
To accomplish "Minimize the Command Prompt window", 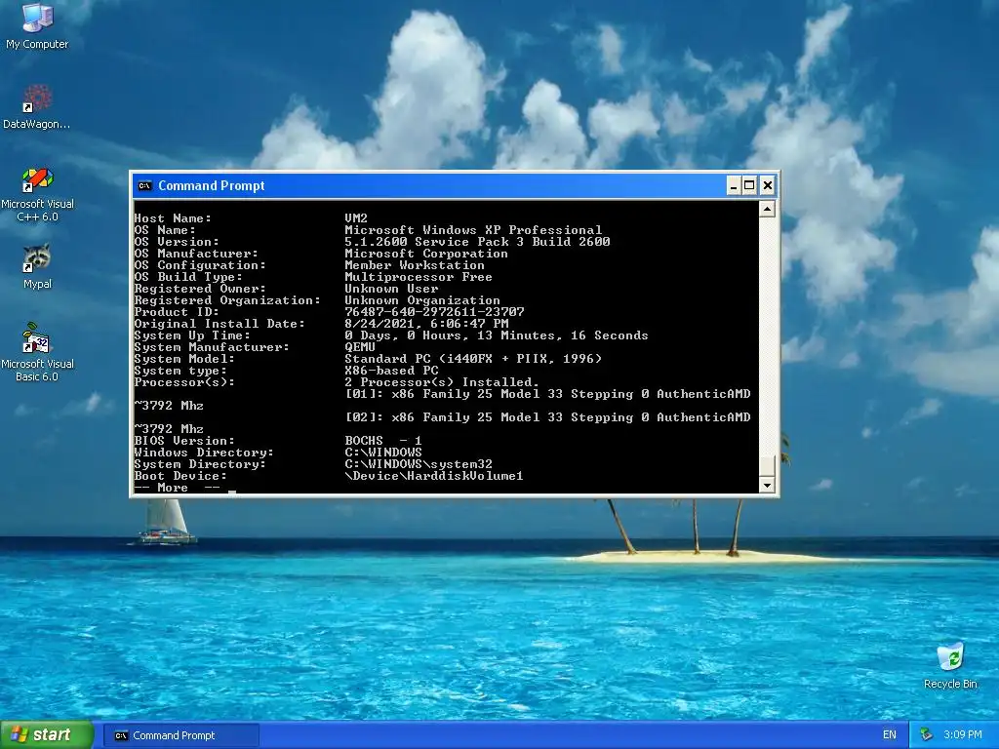I will tap(734, 186).
